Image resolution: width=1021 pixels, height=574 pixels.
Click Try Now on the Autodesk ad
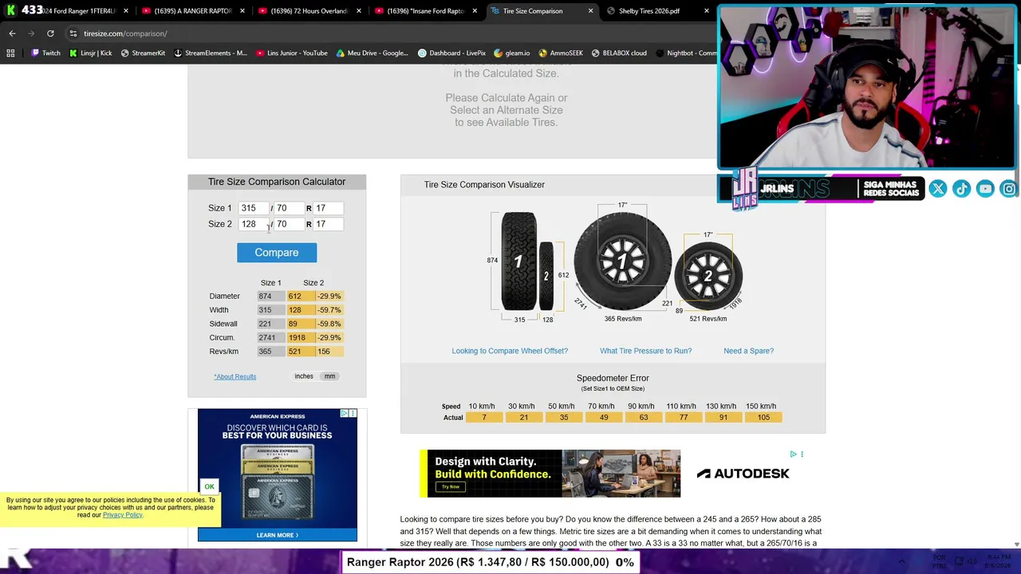451,487
